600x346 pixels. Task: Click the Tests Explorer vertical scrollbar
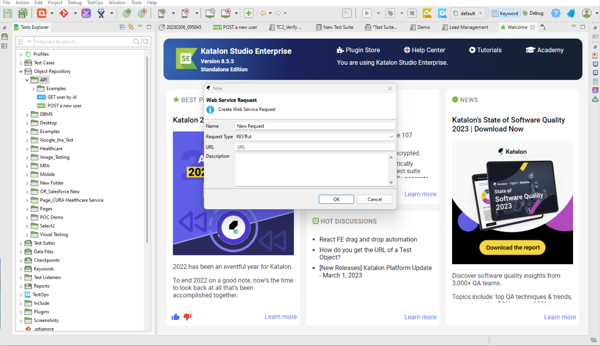(147, 149)
